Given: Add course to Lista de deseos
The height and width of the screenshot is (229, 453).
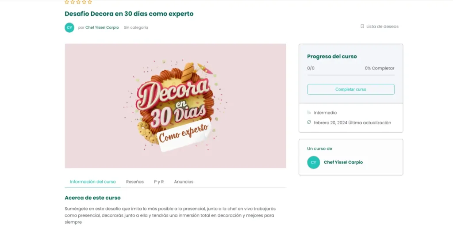Looking at the screenshot, I should tap(383, 26).
